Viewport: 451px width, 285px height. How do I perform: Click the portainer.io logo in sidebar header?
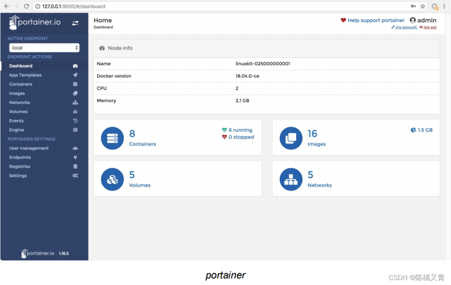point(35,23)
